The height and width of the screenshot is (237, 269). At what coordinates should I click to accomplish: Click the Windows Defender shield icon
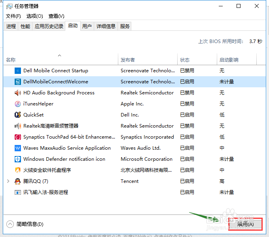pyautogui.click(x=18, y=159)
